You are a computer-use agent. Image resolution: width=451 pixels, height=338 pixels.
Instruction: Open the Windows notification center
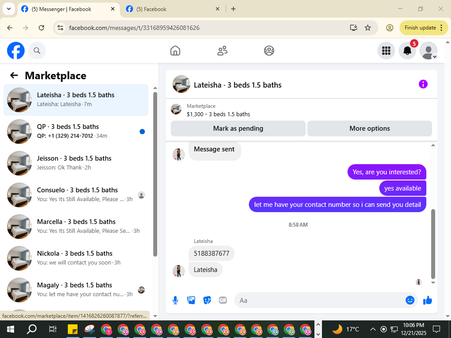click(436, 329)
